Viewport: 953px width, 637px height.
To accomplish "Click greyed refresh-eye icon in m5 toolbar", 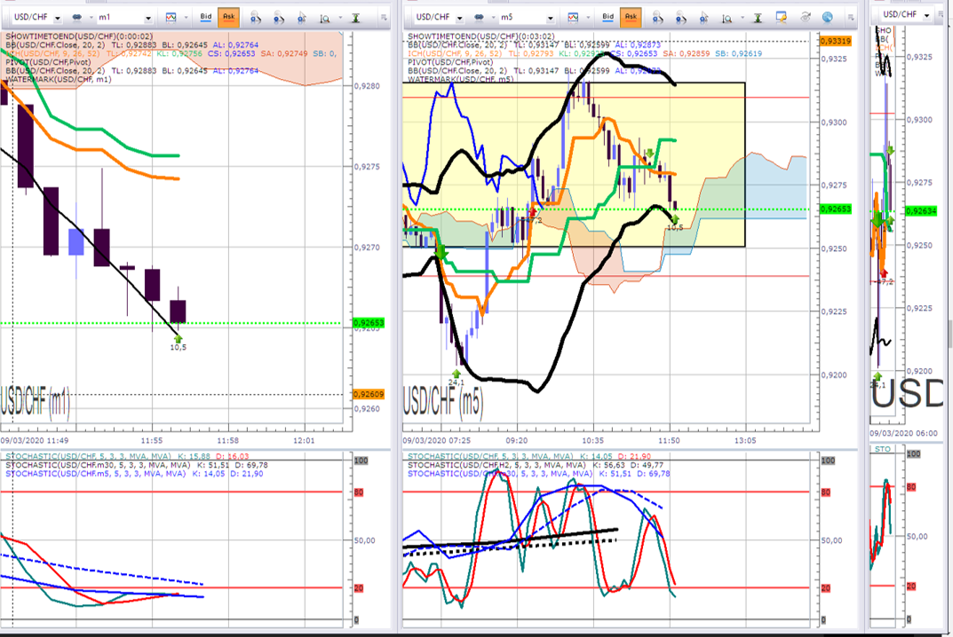I will pos(806,18).
